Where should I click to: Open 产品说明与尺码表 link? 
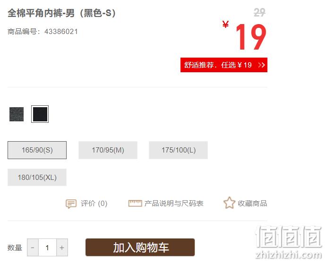[x=174, y=204]
